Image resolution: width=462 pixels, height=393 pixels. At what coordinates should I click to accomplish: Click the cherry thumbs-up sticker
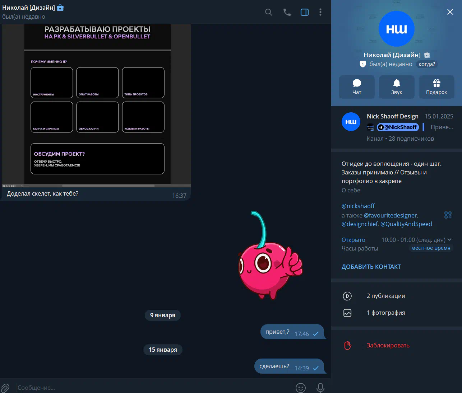coord(270,255)
